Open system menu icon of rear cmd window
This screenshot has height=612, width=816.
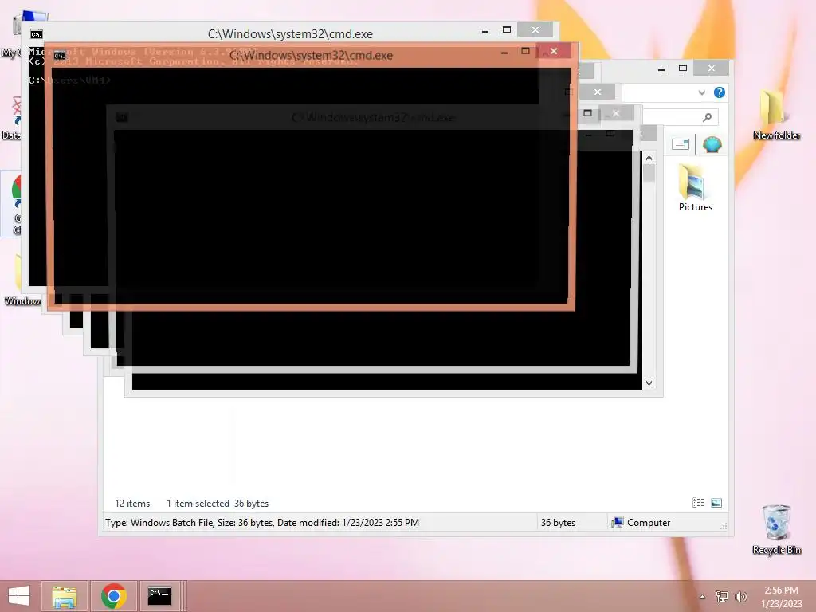tap(37, 34)
